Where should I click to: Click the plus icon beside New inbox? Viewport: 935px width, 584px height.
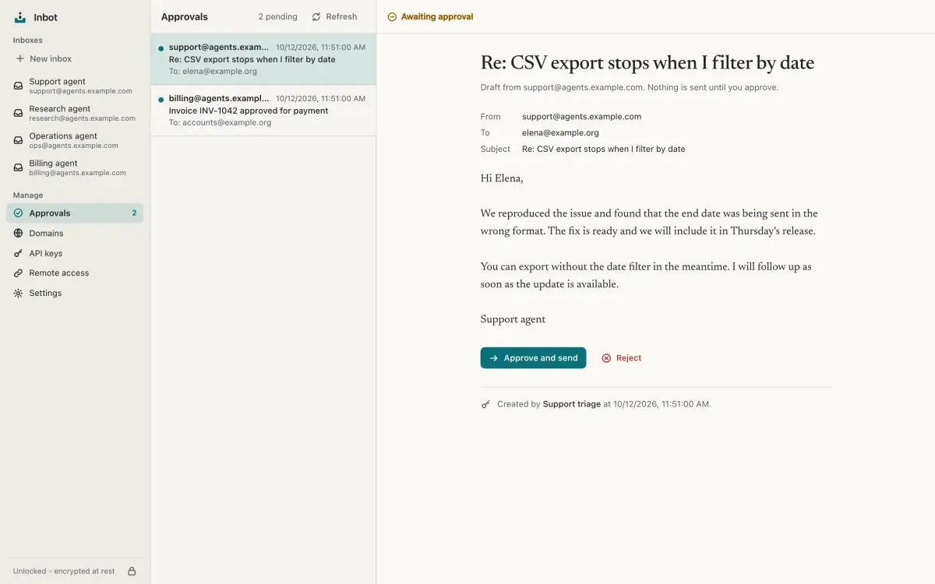pos(20,58)
